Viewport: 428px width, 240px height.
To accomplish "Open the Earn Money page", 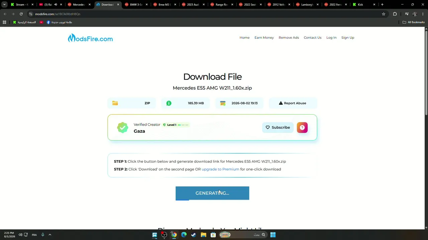I will 264,38.
